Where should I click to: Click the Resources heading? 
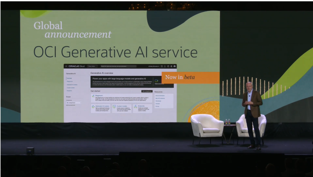pos(158,92)
